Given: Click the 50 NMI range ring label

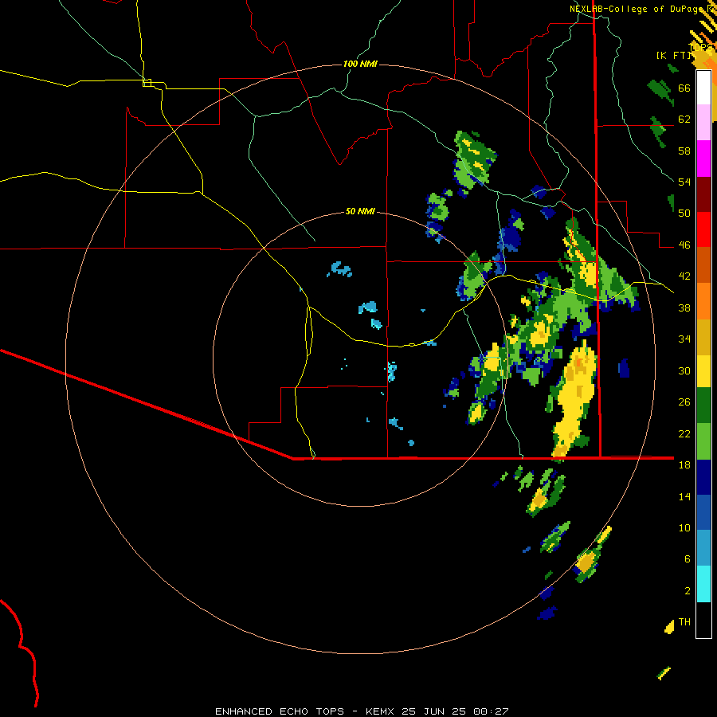Looking at the screenshot, I should 360,211.
